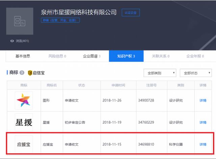Click the trademark count badge 3

pos(22,72)
